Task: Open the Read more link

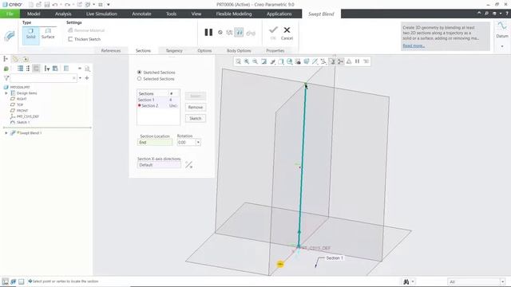Action: point(414,45)
